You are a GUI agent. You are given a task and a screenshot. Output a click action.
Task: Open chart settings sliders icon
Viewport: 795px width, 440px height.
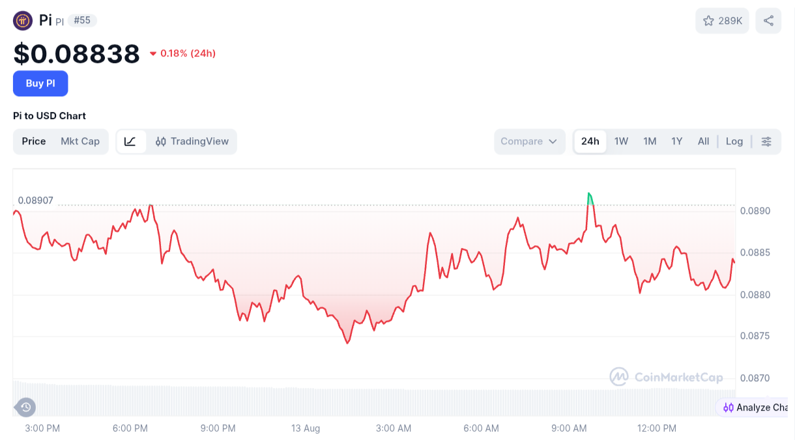(x=766, y=141)
